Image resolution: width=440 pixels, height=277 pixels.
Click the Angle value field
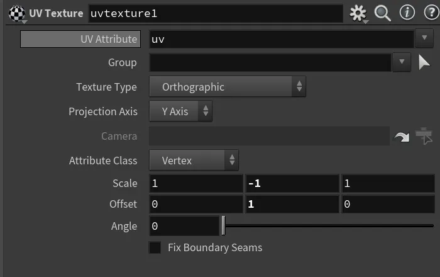[x=184, y=226]
